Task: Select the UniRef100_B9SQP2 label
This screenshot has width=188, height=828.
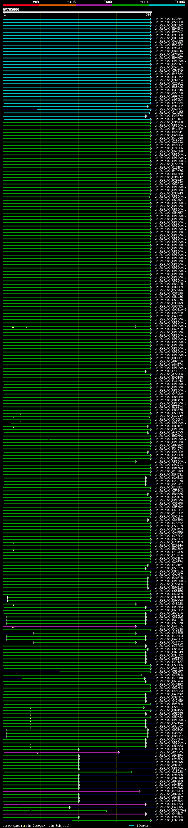Action: (168, 25)
